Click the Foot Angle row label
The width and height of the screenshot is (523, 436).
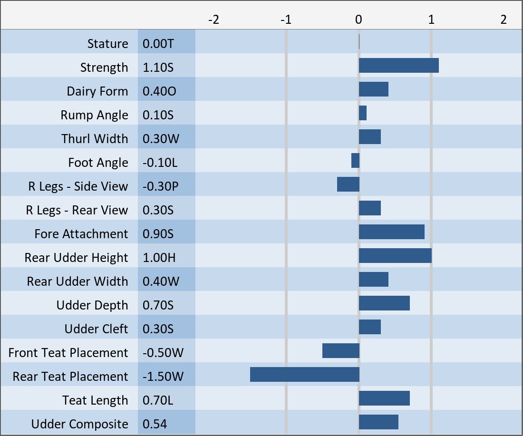click(x=98, y=163)
